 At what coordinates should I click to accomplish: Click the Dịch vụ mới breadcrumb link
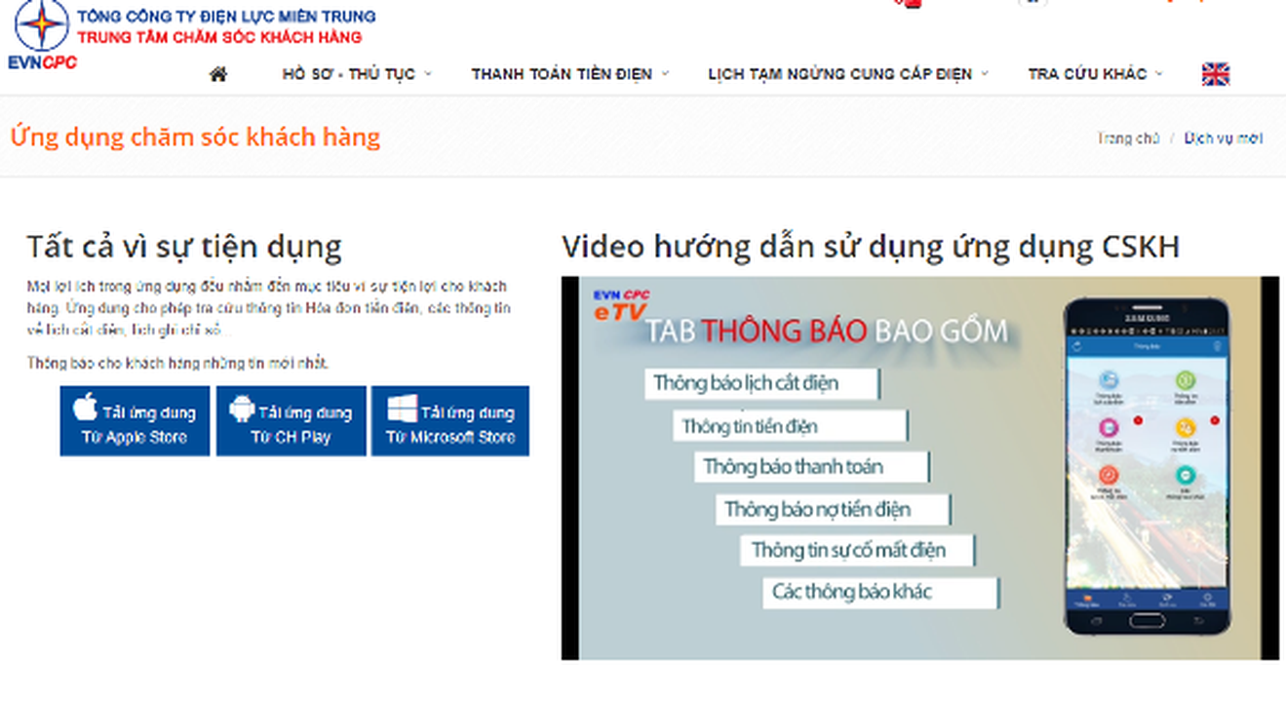pos(1223,138)
